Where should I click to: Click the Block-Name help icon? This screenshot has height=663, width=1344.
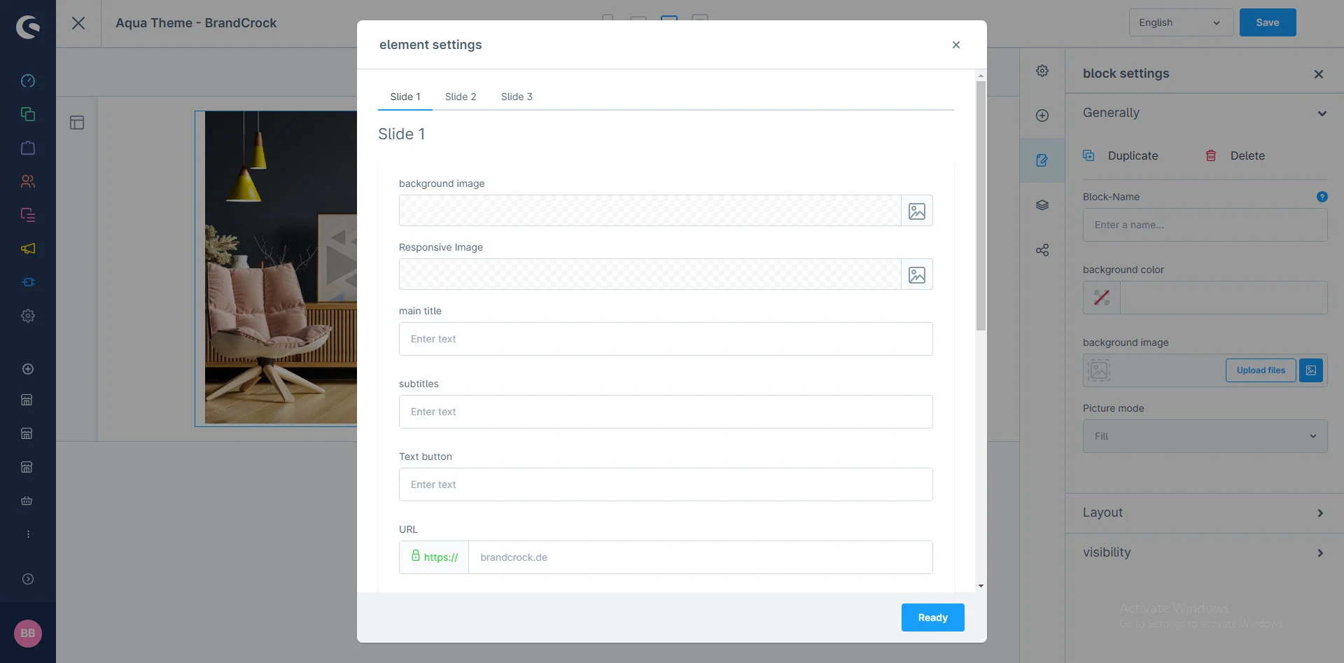point(1322,197)
